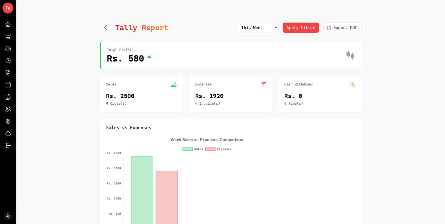
Task: Click the Week Sales vs Expenses Comparison title
Action: coord(207,140)
